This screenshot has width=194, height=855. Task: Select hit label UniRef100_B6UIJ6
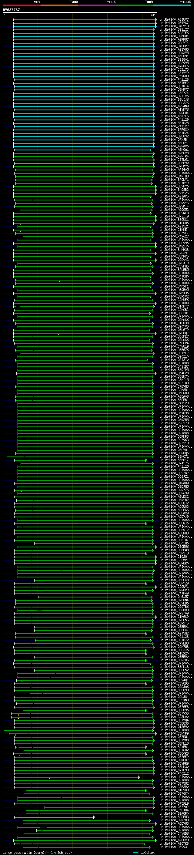174,99
